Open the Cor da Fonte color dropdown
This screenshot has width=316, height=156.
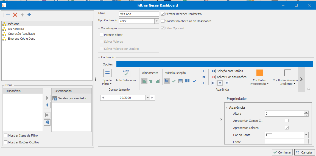306,135
